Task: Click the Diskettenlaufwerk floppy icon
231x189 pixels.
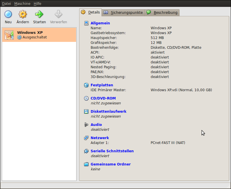Action: click(86, 112)
